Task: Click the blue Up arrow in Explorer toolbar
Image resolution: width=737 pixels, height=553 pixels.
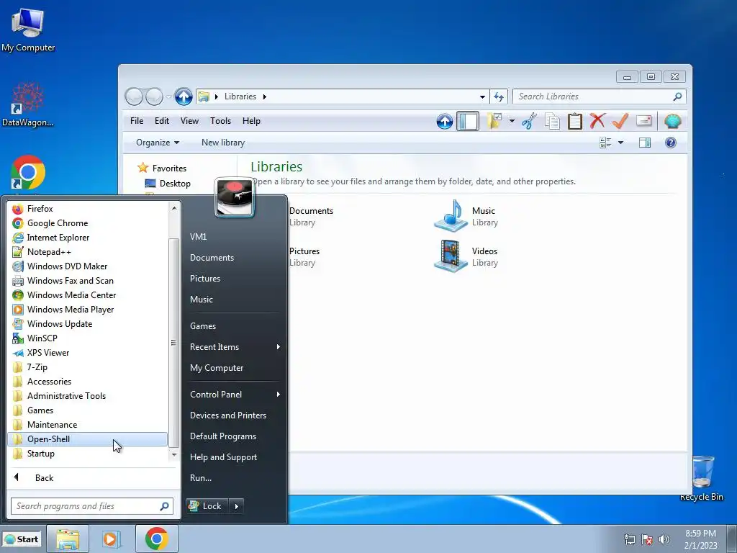Action: pos(445,121)
